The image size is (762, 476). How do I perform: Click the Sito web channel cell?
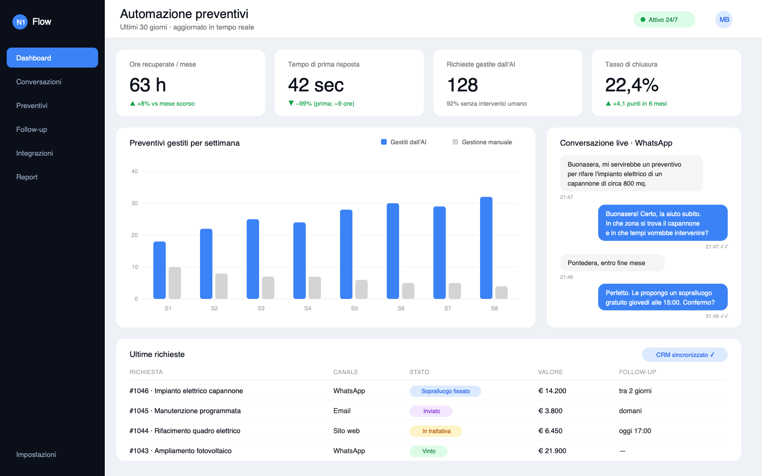tap(346, 431)
